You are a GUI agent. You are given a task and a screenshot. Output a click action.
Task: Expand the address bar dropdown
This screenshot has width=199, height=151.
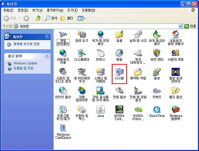(180, 26)
